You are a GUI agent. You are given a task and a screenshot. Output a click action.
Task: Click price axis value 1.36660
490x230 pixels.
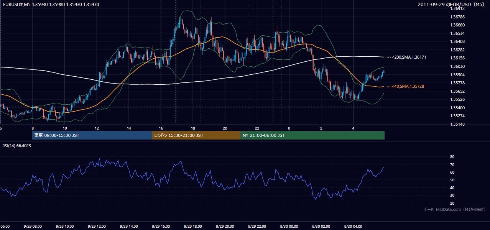[x=457, y=25]
